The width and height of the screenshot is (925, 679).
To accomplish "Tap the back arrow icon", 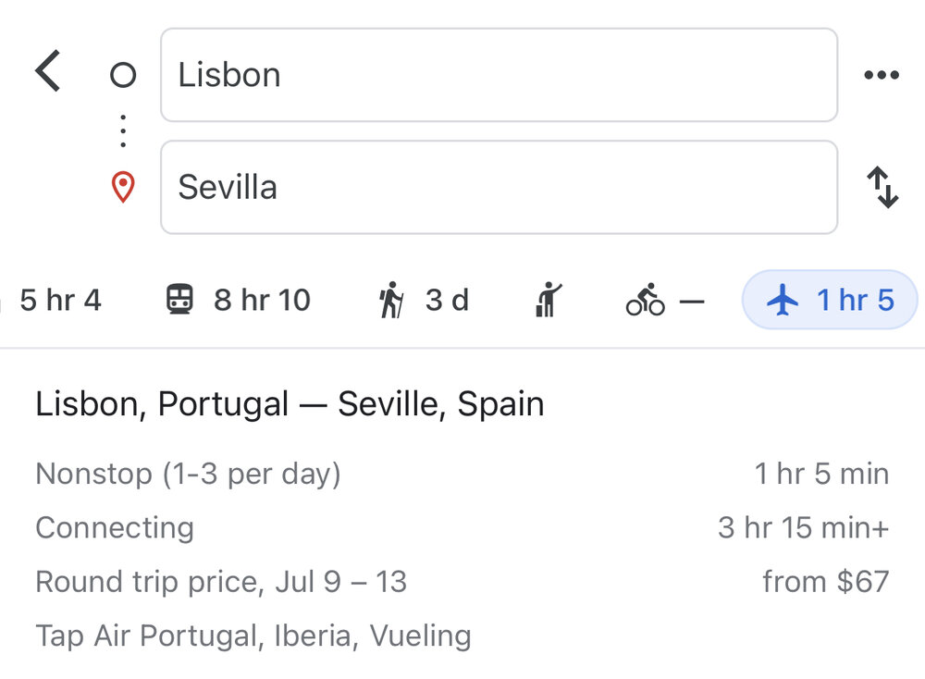I will pyautogui.click(x=48, y=72).
